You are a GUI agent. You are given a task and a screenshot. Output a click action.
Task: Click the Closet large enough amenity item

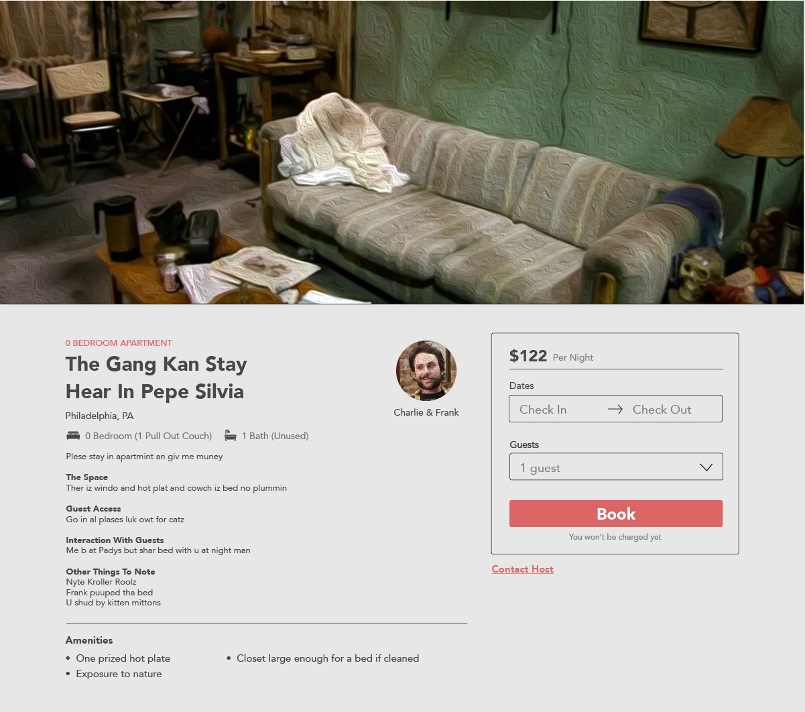pyautogui.click(x=328, y=658)
